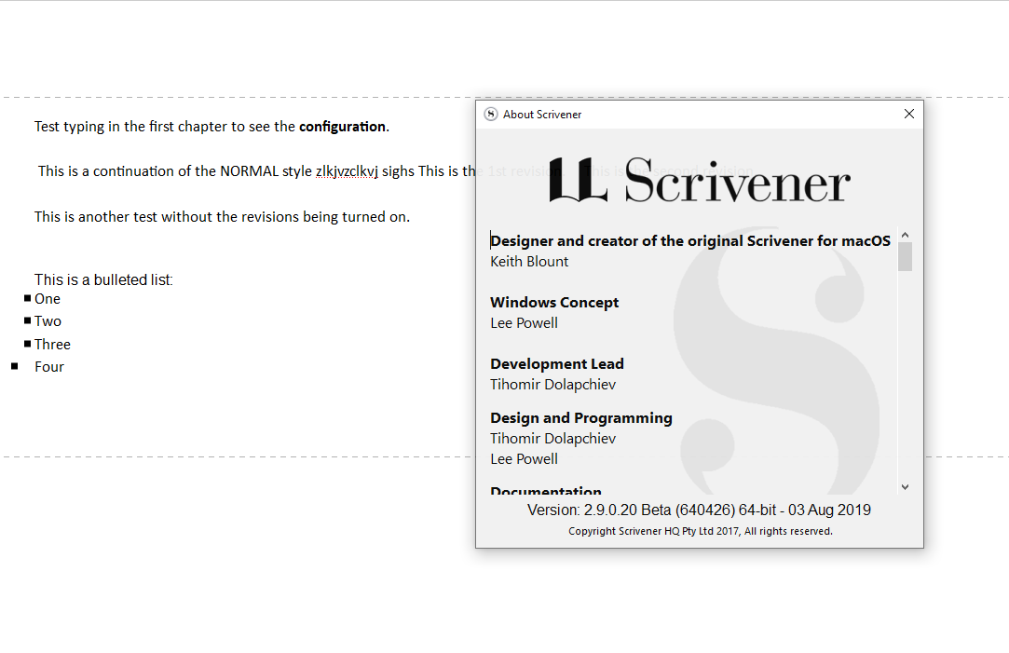Click the Scrivener logo in About dialog
The height and width of the screenshot is (653, 1009).
pyautogui.click(x=700, y=180)
